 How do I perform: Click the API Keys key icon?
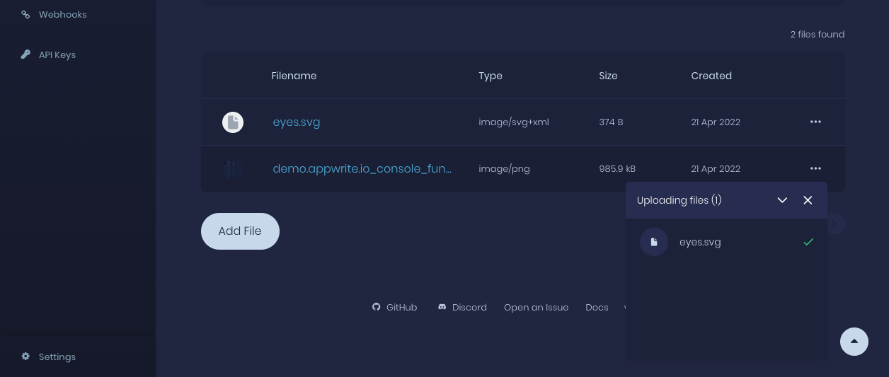tap(25, 54)
